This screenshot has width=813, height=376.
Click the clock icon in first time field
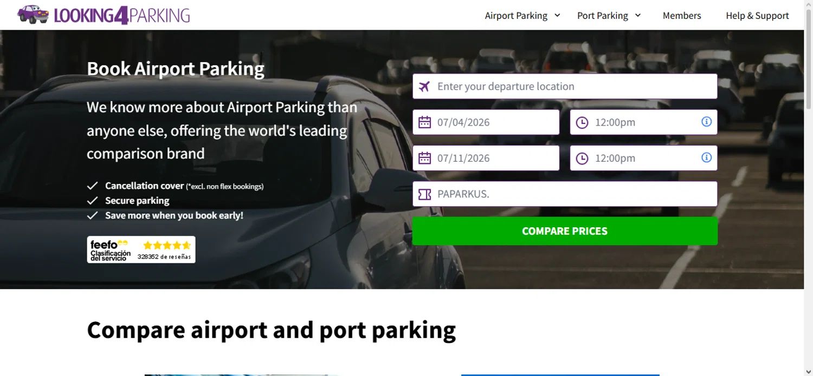click(582, 123)
